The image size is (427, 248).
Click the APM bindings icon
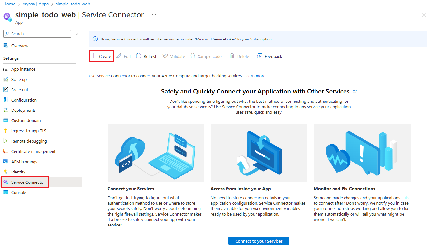click(5, 162)
